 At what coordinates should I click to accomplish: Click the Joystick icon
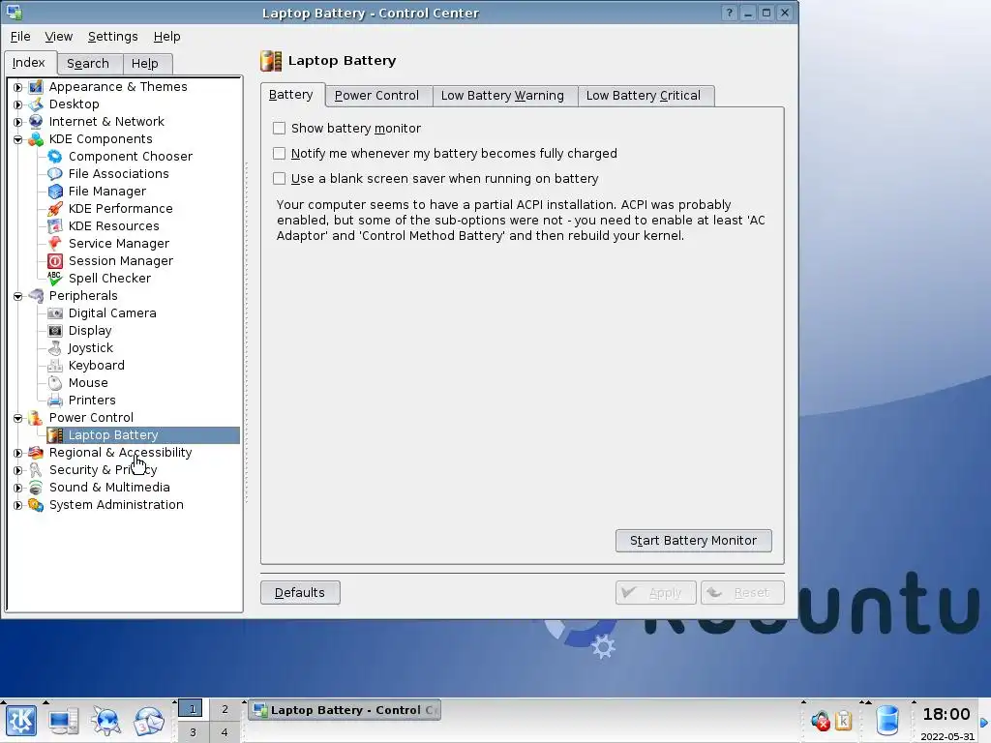point(55,348)
